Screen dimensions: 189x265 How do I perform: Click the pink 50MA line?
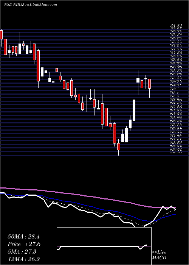pos(88,196)
